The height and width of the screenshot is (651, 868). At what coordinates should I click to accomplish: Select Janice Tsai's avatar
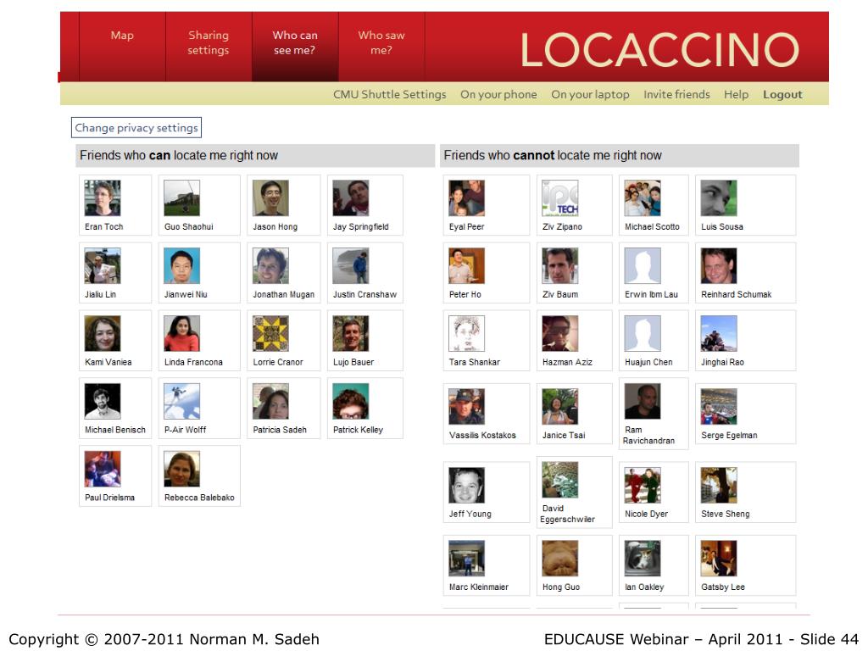pos(559,406)
